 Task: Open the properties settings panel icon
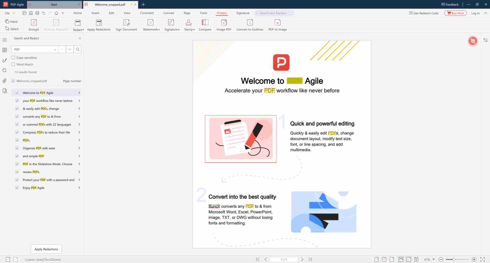pos(485,40)
